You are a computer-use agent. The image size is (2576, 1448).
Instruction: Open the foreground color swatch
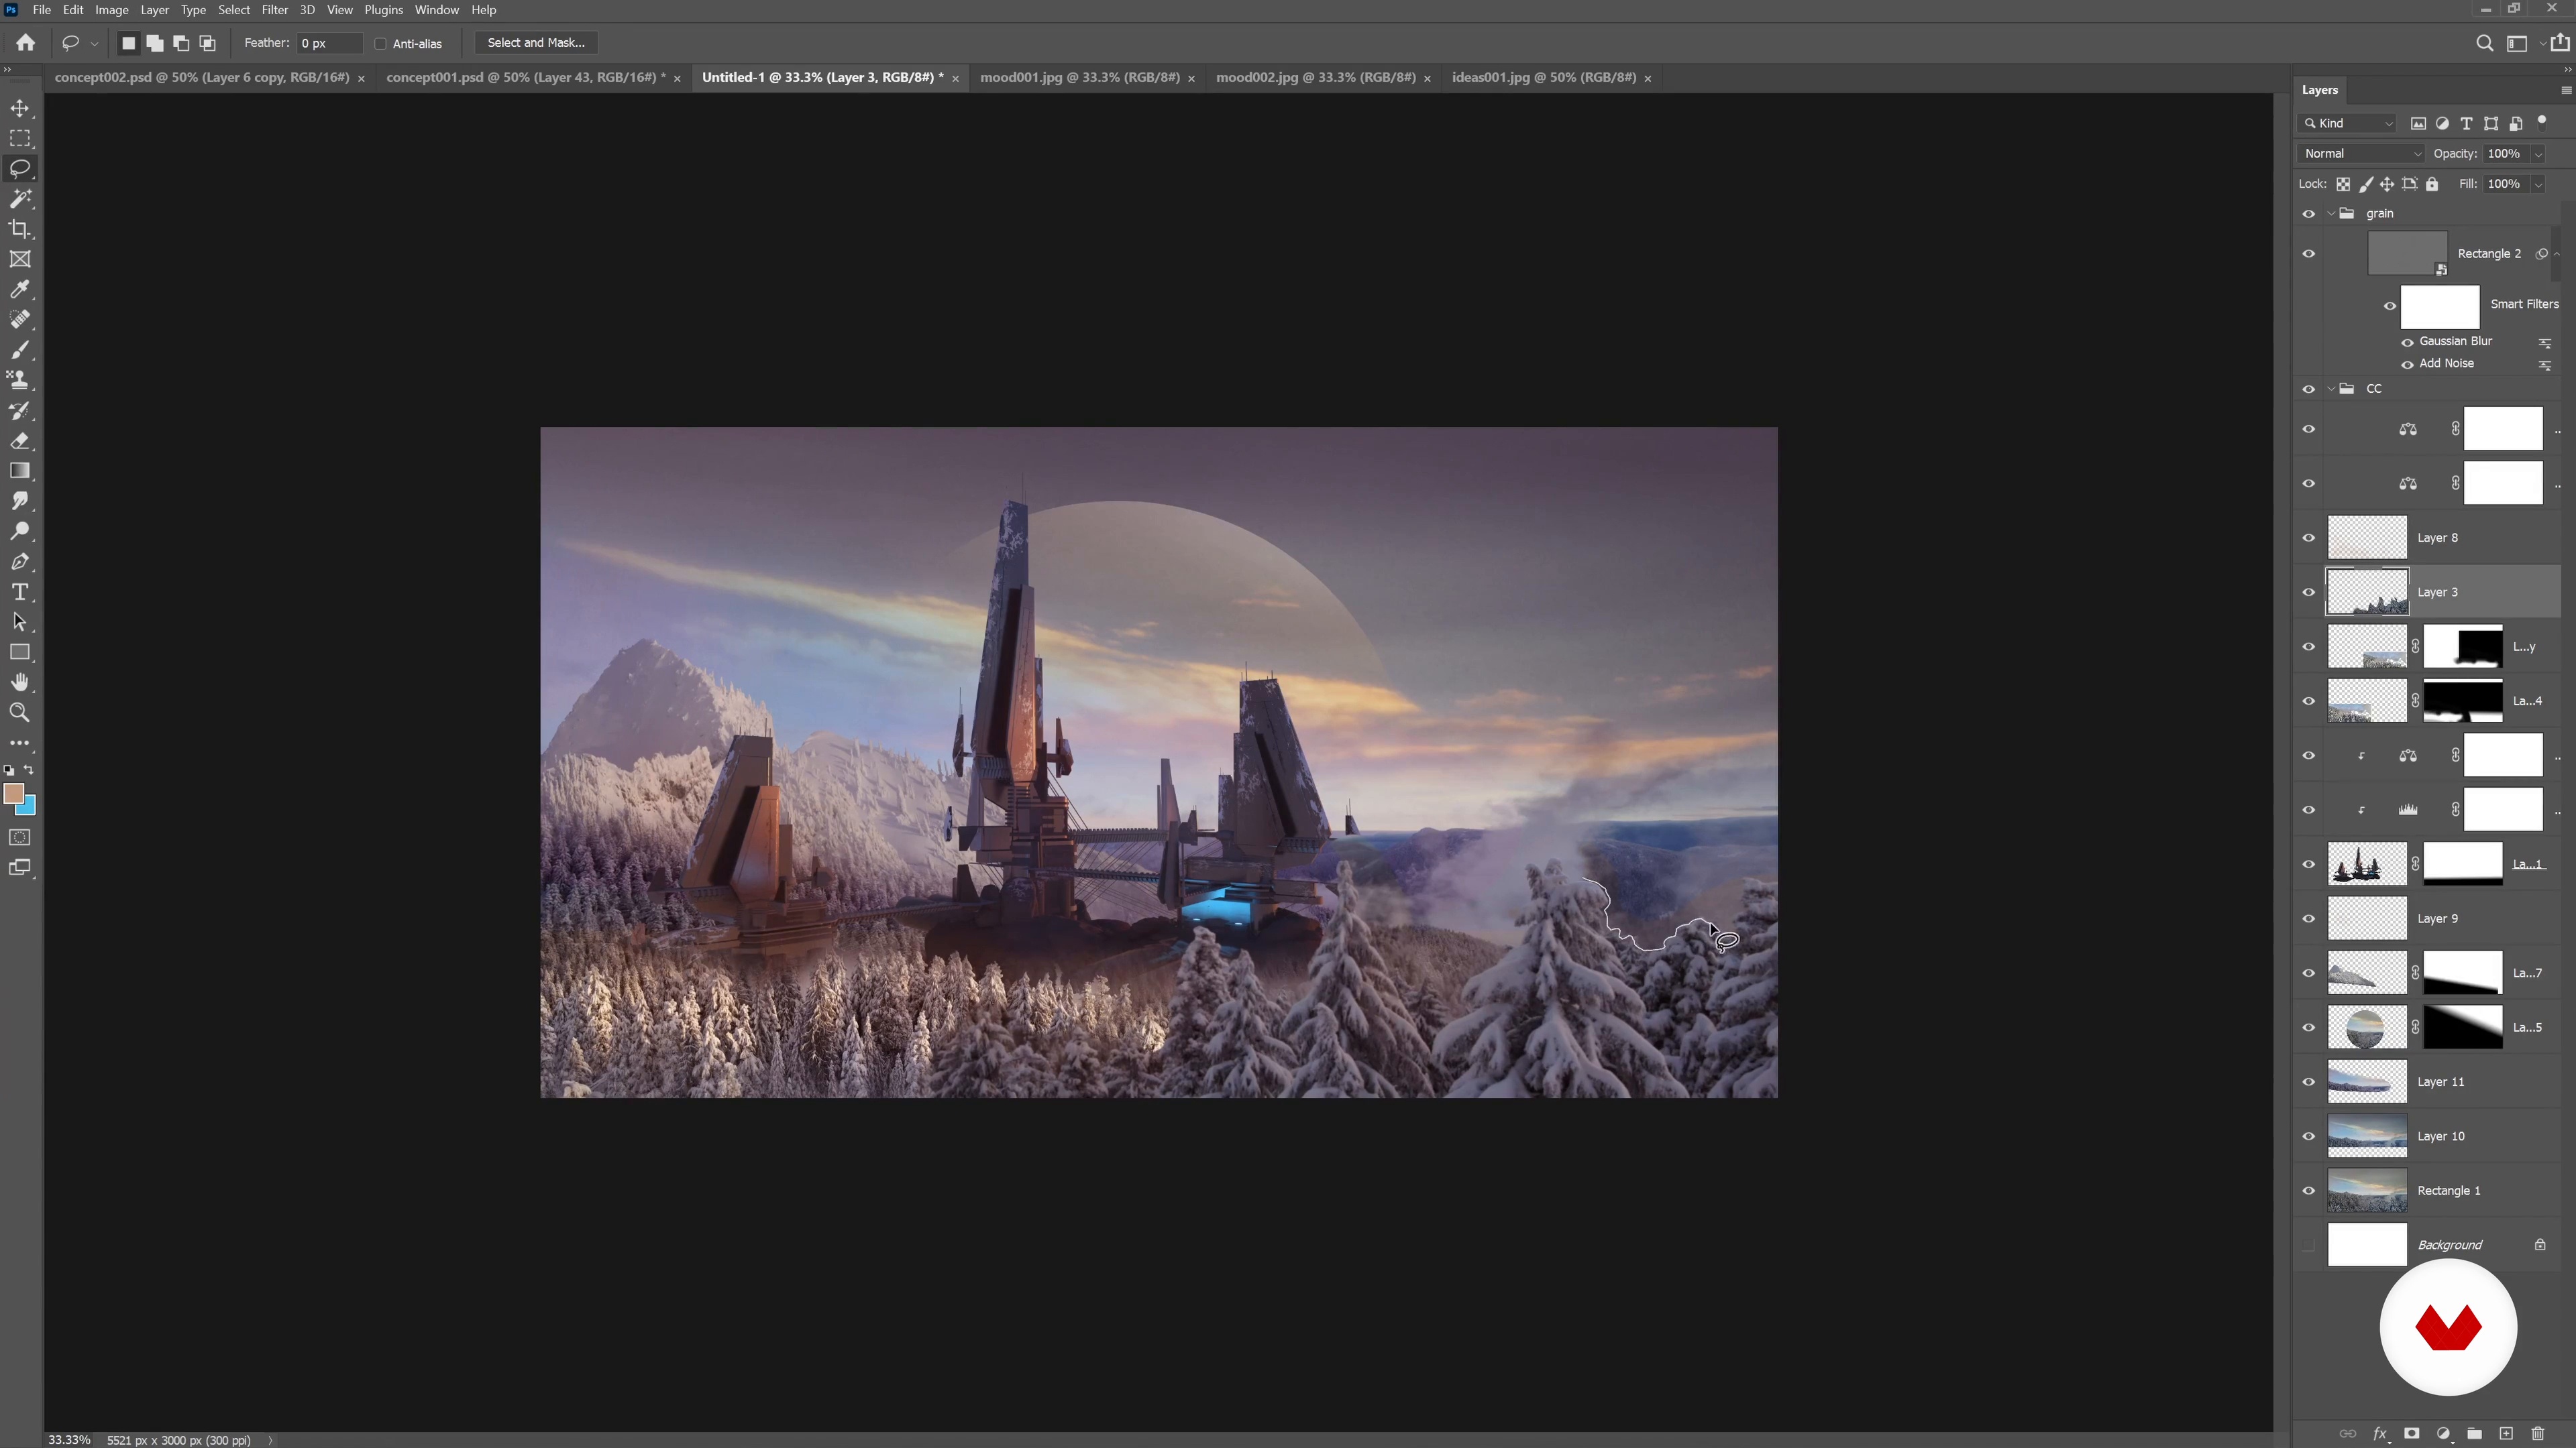pos(13,794)
